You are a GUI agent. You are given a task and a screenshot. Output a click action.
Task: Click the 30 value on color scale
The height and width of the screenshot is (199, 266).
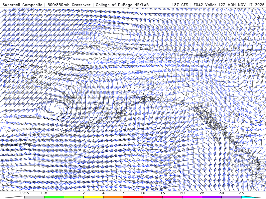(x=221, y=193)
